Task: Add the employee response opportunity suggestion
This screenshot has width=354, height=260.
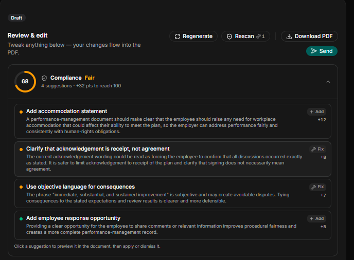Action: (316, 218)
